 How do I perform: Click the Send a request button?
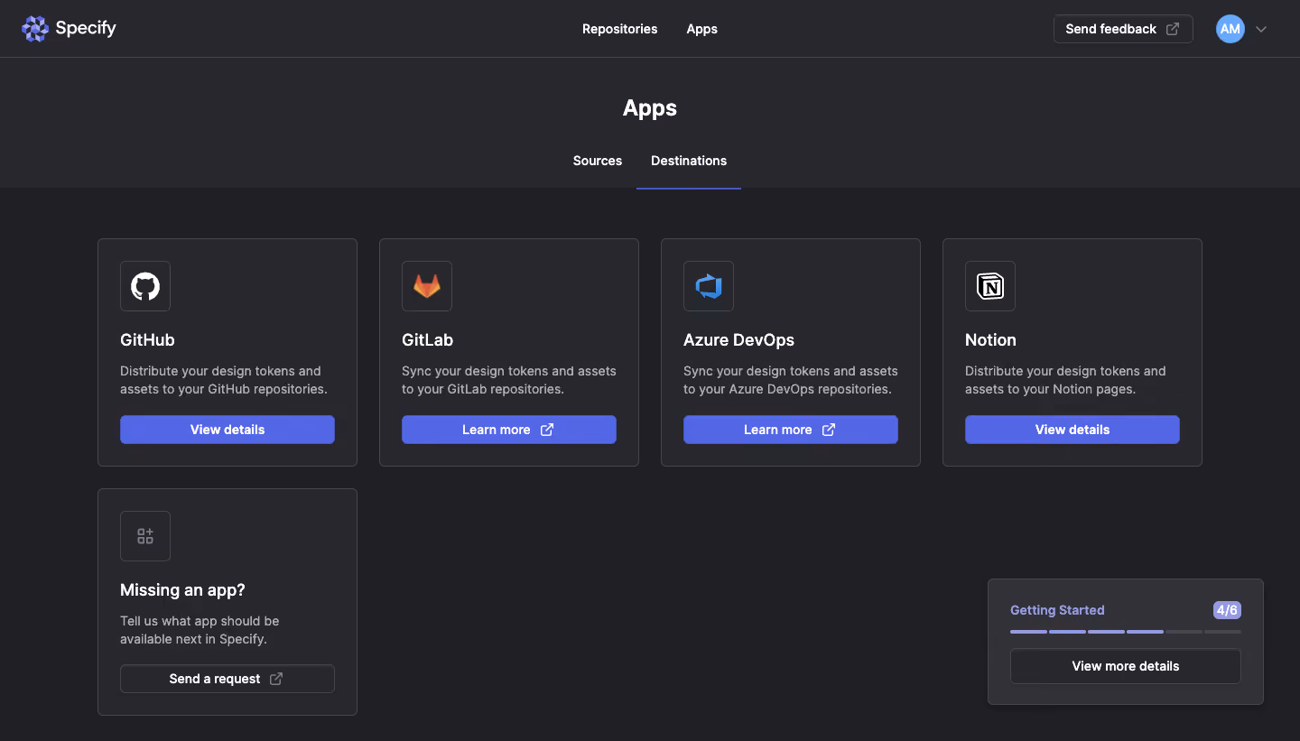coord(227,679)
